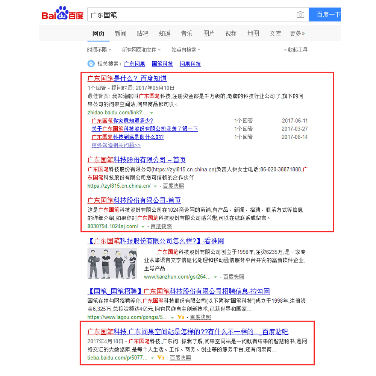376x376 pixels.
Task: Click the www.kanzhun.com/gsr264... green URL
Action: point(177,277)
